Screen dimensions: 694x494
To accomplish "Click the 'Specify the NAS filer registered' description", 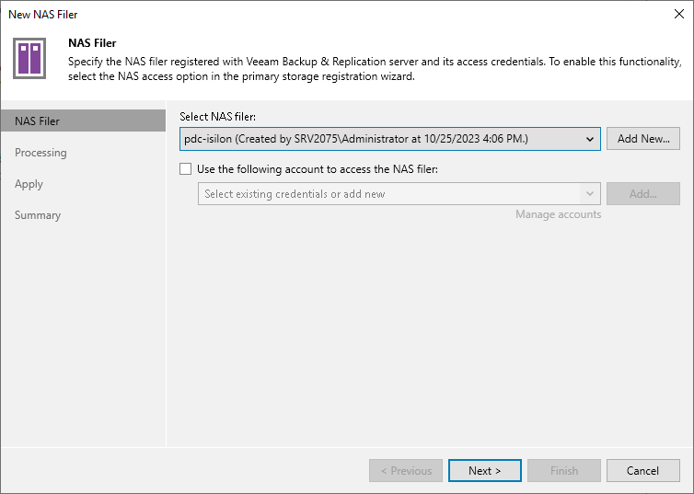I will coord(375,69).
